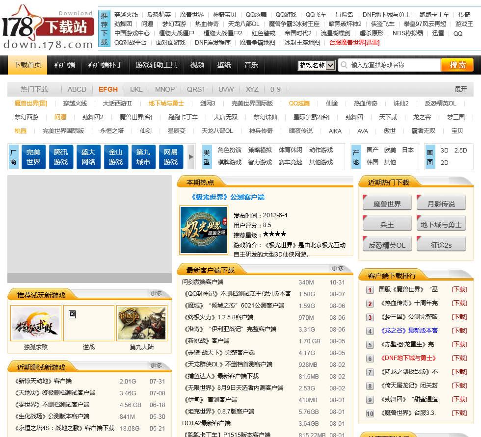Viewport: 481px width, 437px height.
Task: Expand the hot downloads list with 展开
Action: [x=460, y=89]
